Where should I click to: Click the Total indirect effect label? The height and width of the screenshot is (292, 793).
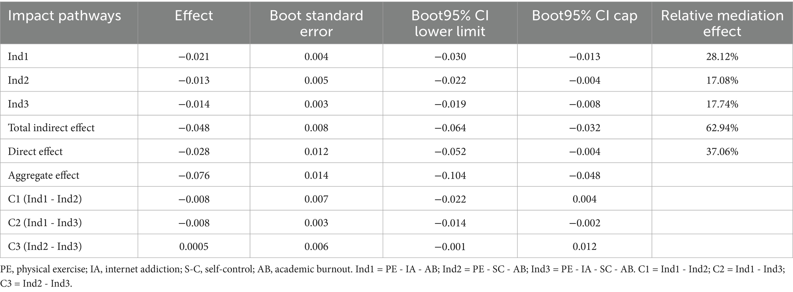51,128
